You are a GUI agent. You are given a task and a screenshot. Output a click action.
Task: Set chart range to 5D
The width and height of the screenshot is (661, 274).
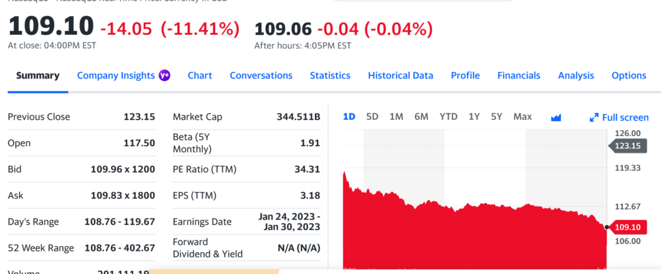[x=372, y=117]
